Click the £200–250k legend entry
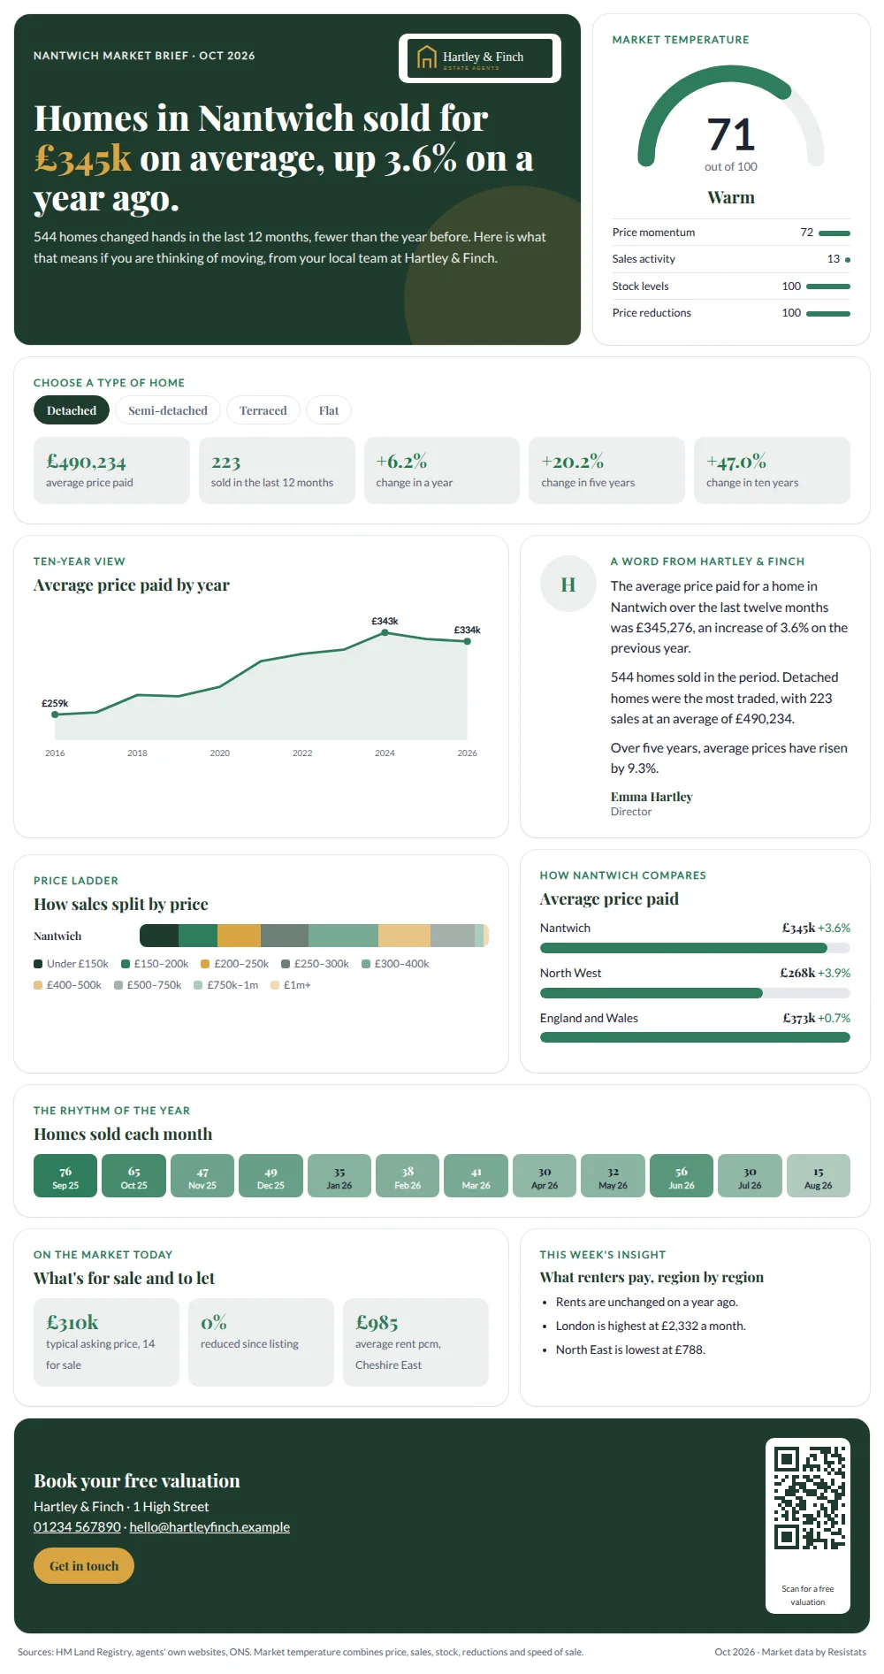This screenshot has height=1674, width=884. 234,964
